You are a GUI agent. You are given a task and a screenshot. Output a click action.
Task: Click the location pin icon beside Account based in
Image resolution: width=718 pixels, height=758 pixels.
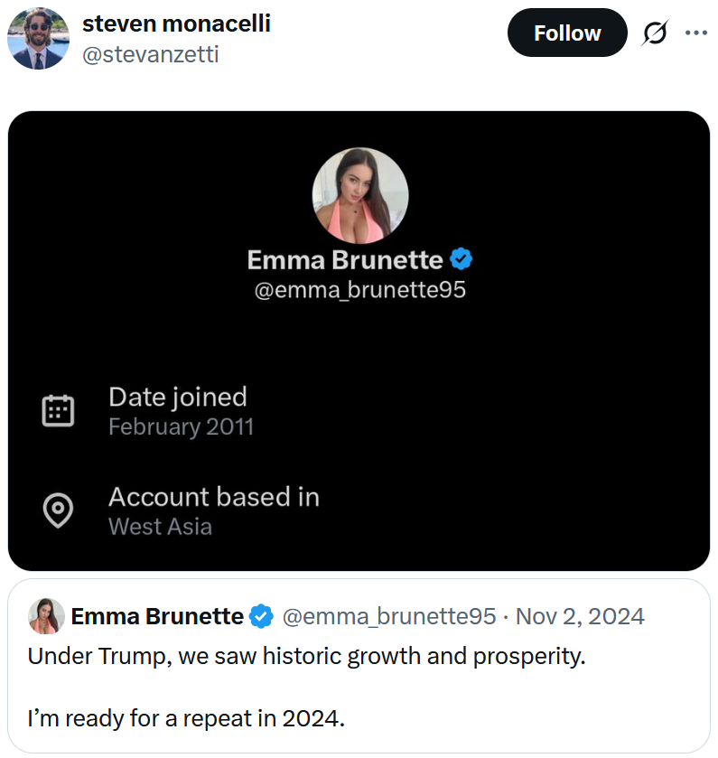[58, 510]
